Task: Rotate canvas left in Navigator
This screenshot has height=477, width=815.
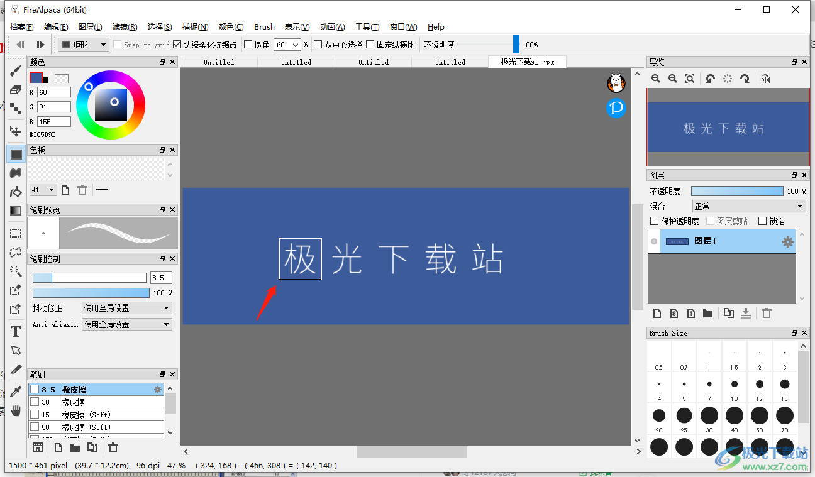Action: (710, 79)
